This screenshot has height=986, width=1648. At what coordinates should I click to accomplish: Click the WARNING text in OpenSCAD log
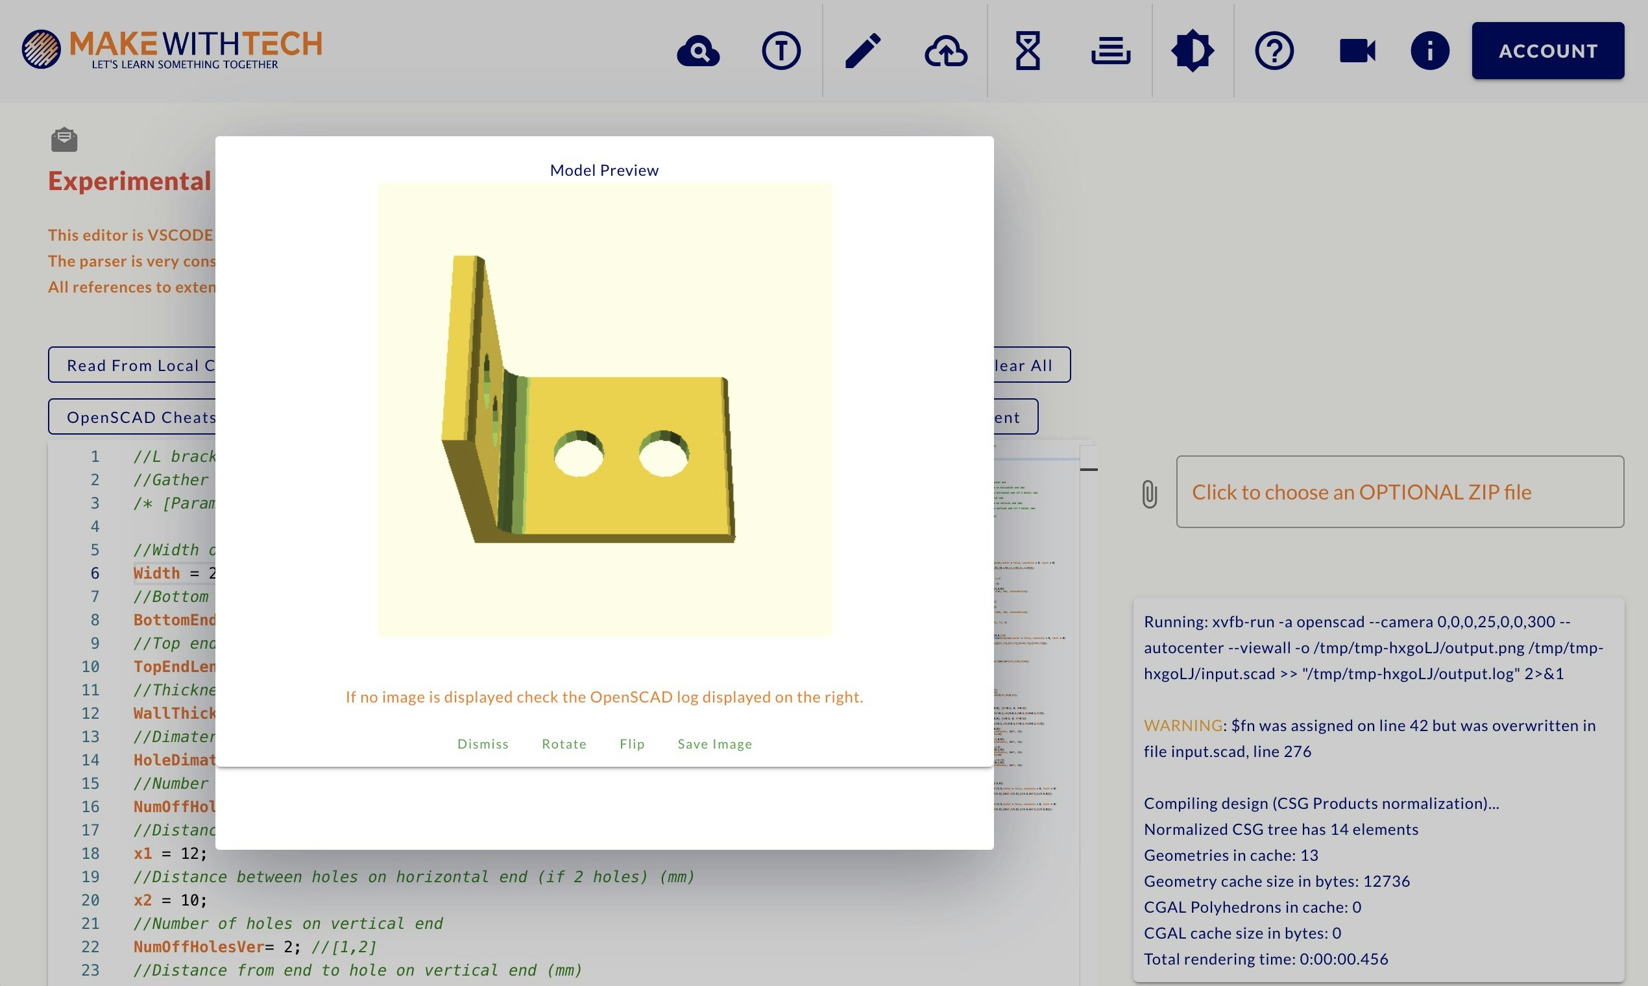pyautogui.click(x=1183, y=725)
